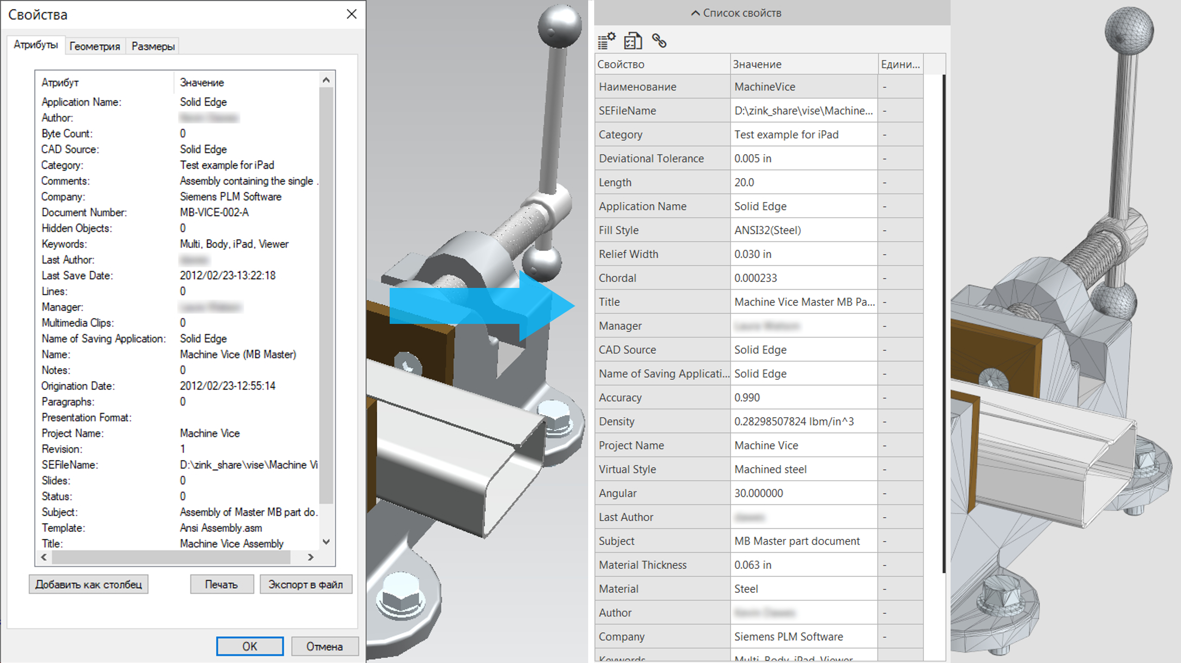Click the Machine Vice Assembly title value
The width and height of the screenshot is (1181, 663).
[x=232, y=544]
